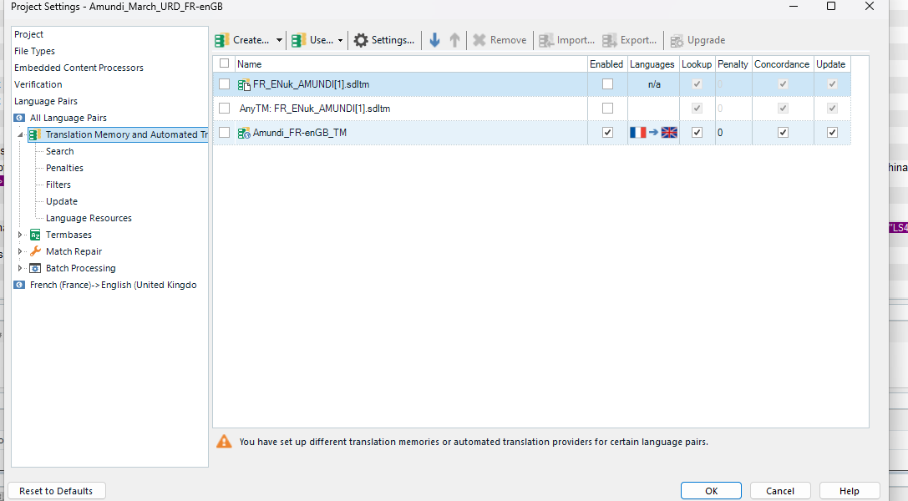Open Settings with the gear icon
This screenshot has height=501, width=908.
click(x=384, y=40)
